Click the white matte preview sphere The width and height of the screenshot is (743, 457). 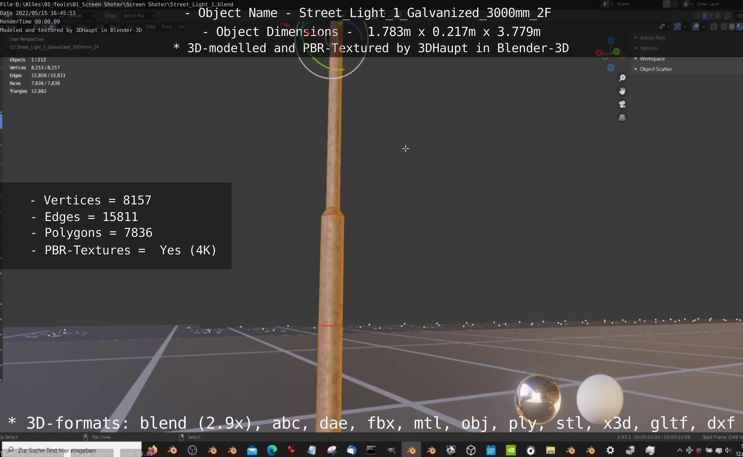point(600,398)
